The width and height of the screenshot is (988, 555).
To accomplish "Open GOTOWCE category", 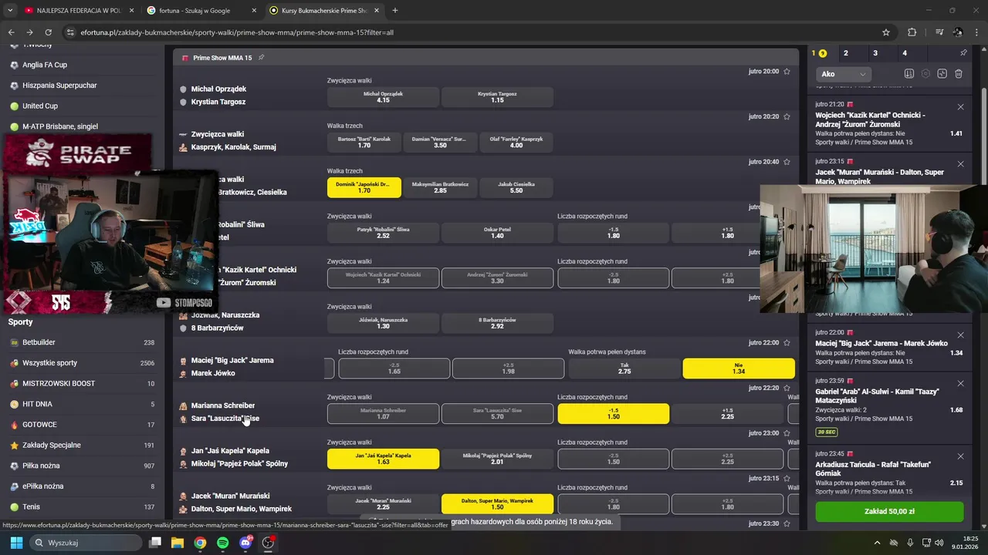I will click(82, 425).
